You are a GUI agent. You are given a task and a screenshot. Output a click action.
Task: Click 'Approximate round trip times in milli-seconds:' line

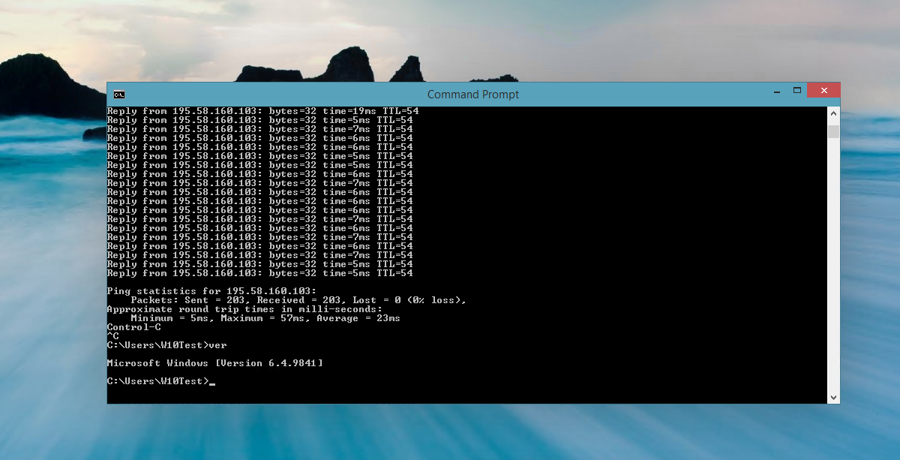pyautogui.click(x=244, y=309)
